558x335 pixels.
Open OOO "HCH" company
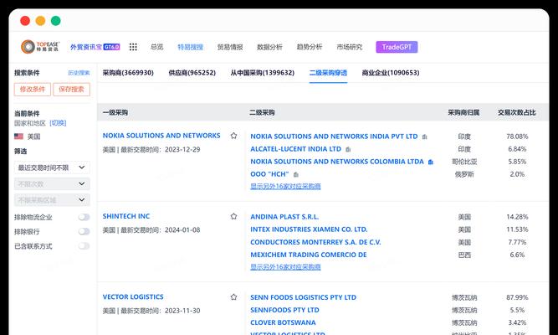coord(269,174)
